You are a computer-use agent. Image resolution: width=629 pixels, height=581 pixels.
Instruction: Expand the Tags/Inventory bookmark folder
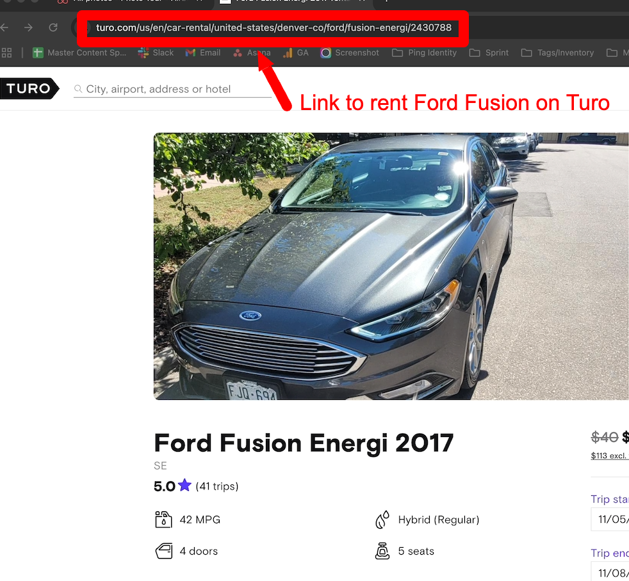[x=557, y=53]
